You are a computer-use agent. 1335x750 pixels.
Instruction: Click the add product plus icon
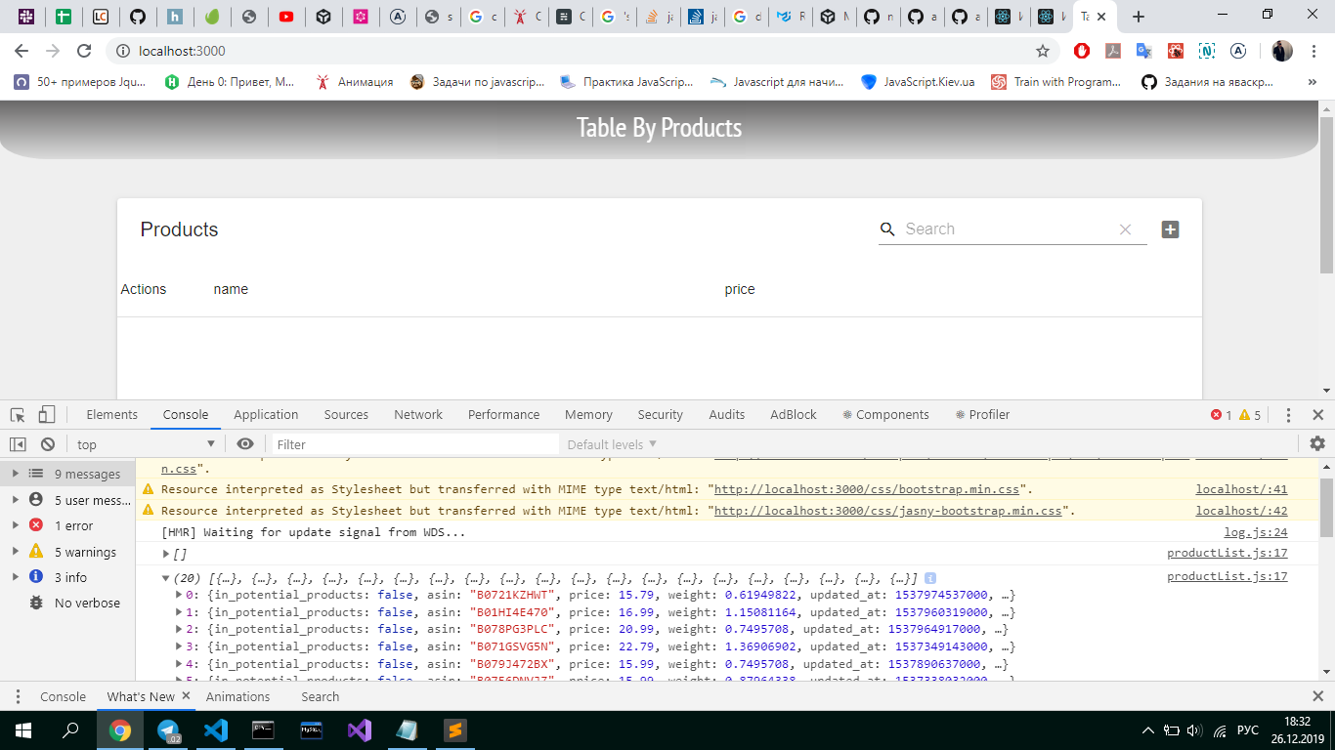[1170, 229]
